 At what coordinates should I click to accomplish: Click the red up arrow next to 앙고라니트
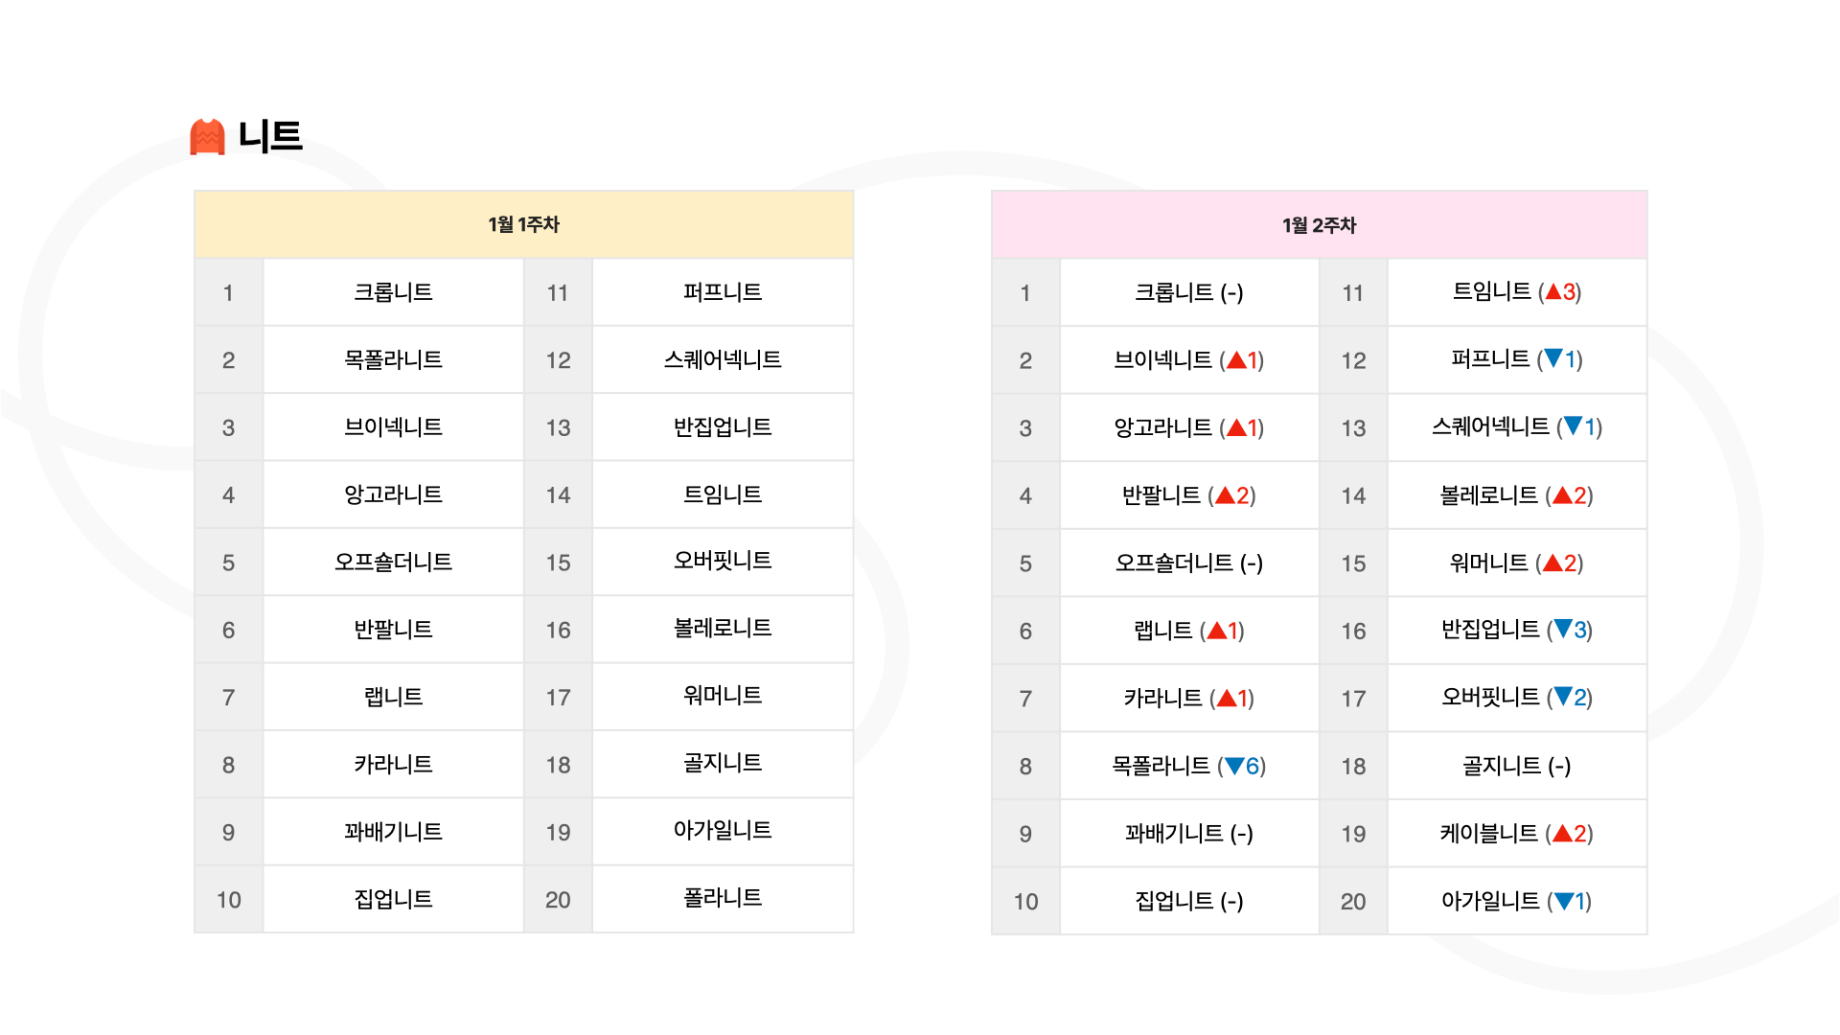click(x=1236, y=427)
